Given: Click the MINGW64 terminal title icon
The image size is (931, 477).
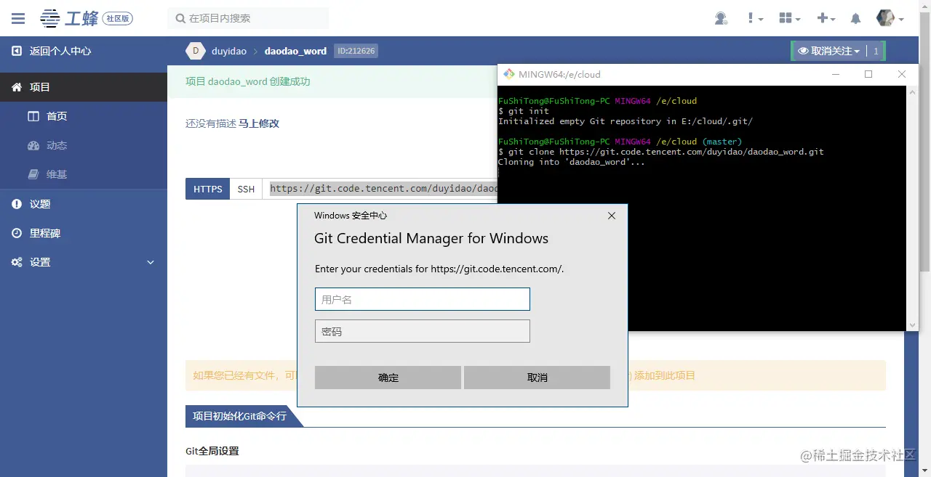Looking at the screenshot, I should pos(508,74).
